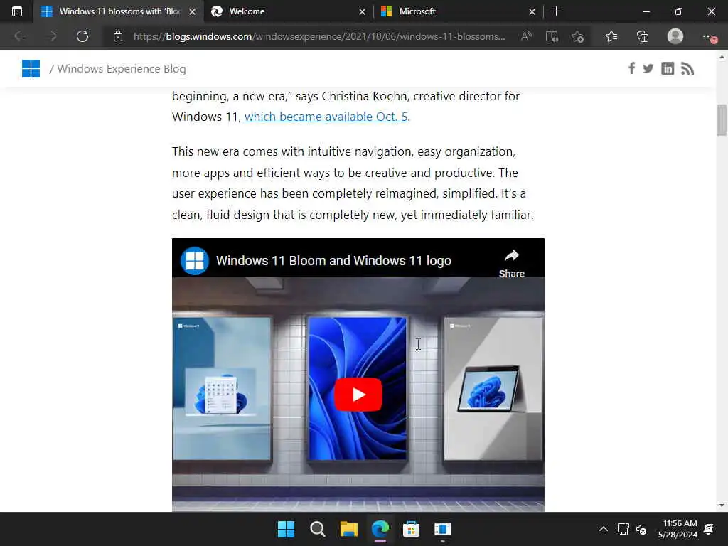This screenshot has height=546, width=728.
Task: Enter Immersive Reader mode
Action: click(552, 36)
